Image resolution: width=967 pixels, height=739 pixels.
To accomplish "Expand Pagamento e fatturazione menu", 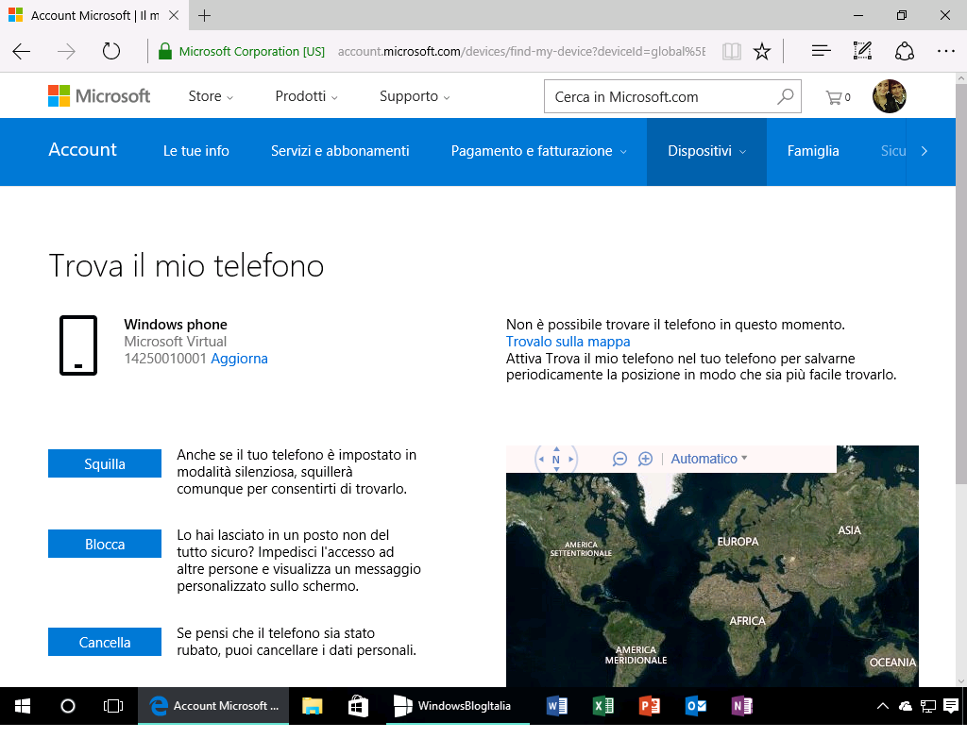I will coord(538,151).
